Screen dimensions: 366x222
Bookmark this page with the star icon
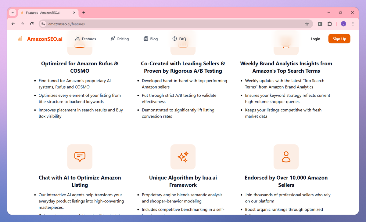point(307,24)
